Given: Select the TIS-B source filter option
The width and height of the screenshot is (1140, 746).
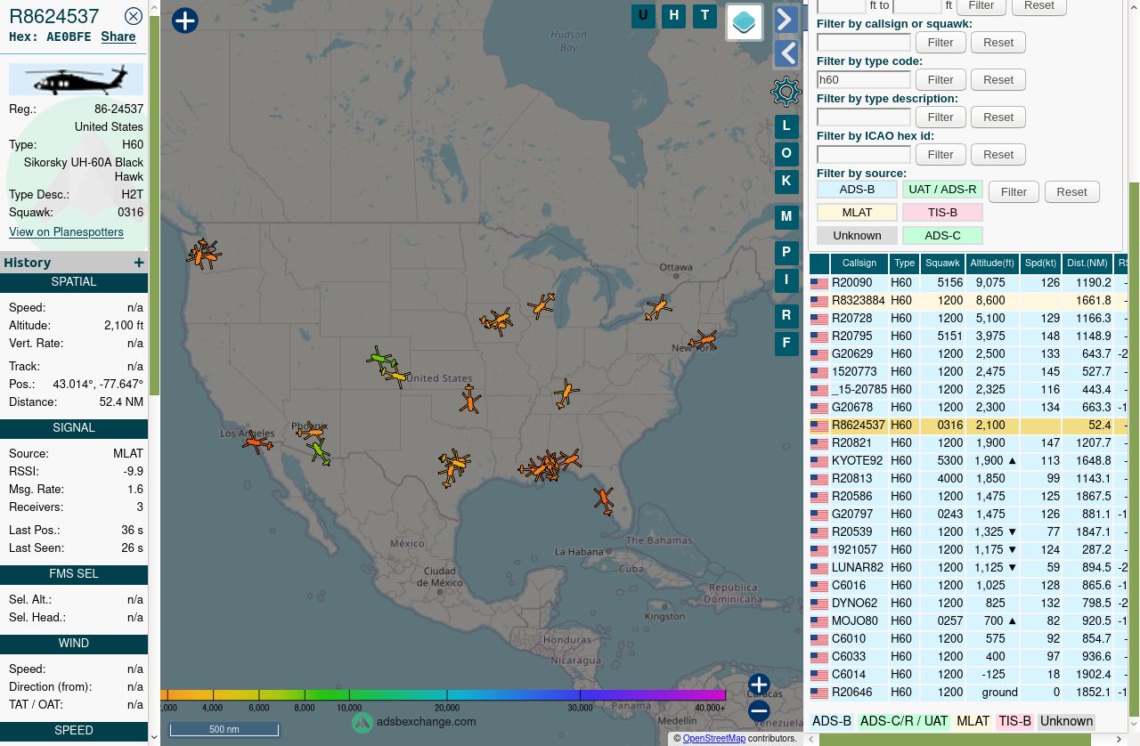Looking at the screenshot, I should coord(942,213).
